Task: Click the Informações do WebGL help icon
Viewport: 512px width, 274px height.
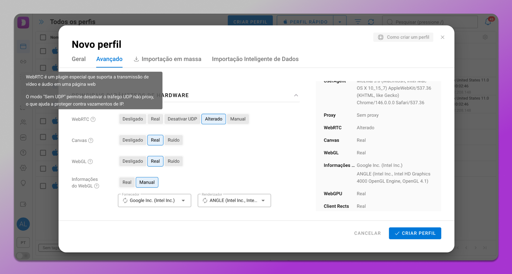Action: 97,186
